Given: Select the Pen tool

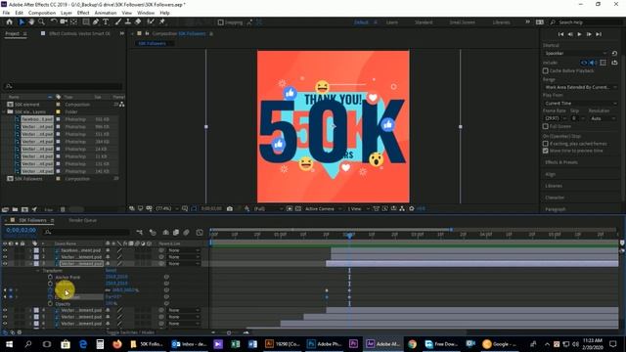Looking at the screenshot, I should click(96, 22).
